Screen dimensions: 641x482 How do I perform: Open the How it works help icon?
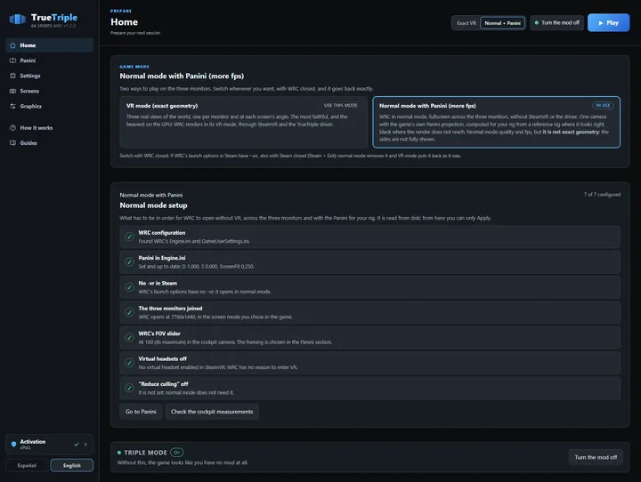12,128
